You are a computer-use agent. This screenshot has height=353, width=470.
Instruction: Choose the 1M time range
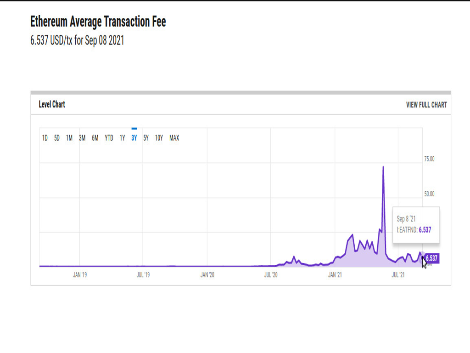point(69,138)
